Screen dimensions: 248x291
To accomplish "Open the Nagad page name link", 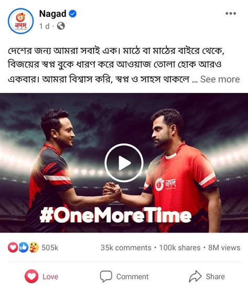I will (53, 14).
